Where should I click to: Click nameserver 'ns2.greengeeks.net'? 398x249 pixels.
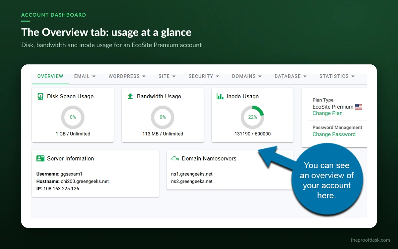(192, 181)
